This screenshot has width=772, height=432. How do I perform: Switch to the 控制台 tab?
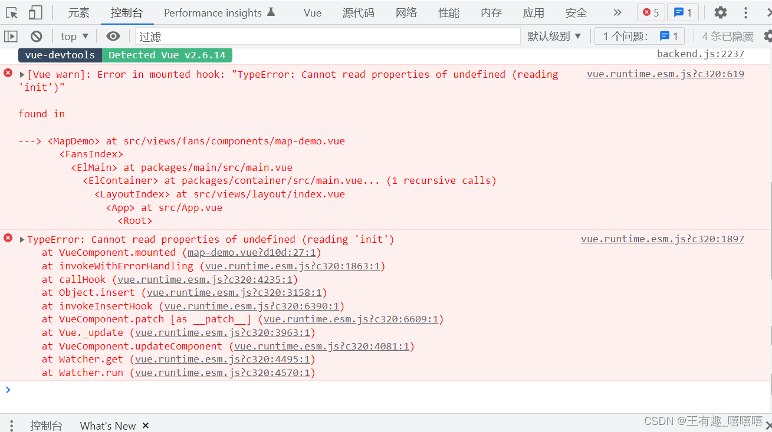point(126,12)
